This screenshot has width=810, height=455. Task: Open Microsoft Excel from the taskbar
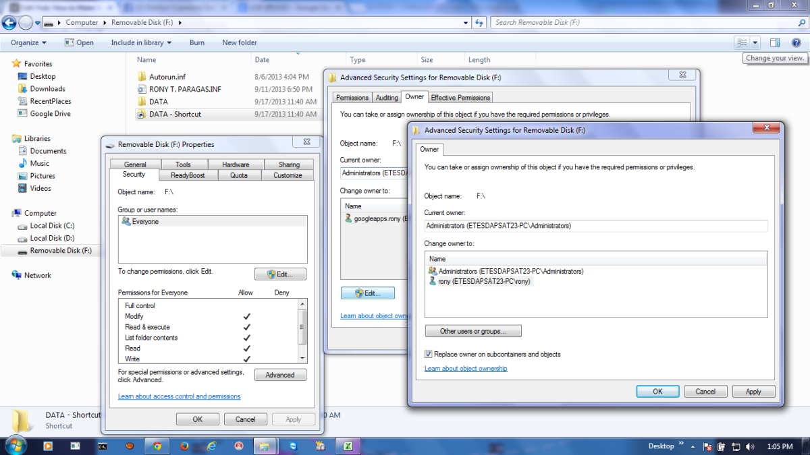pos(348,446)
